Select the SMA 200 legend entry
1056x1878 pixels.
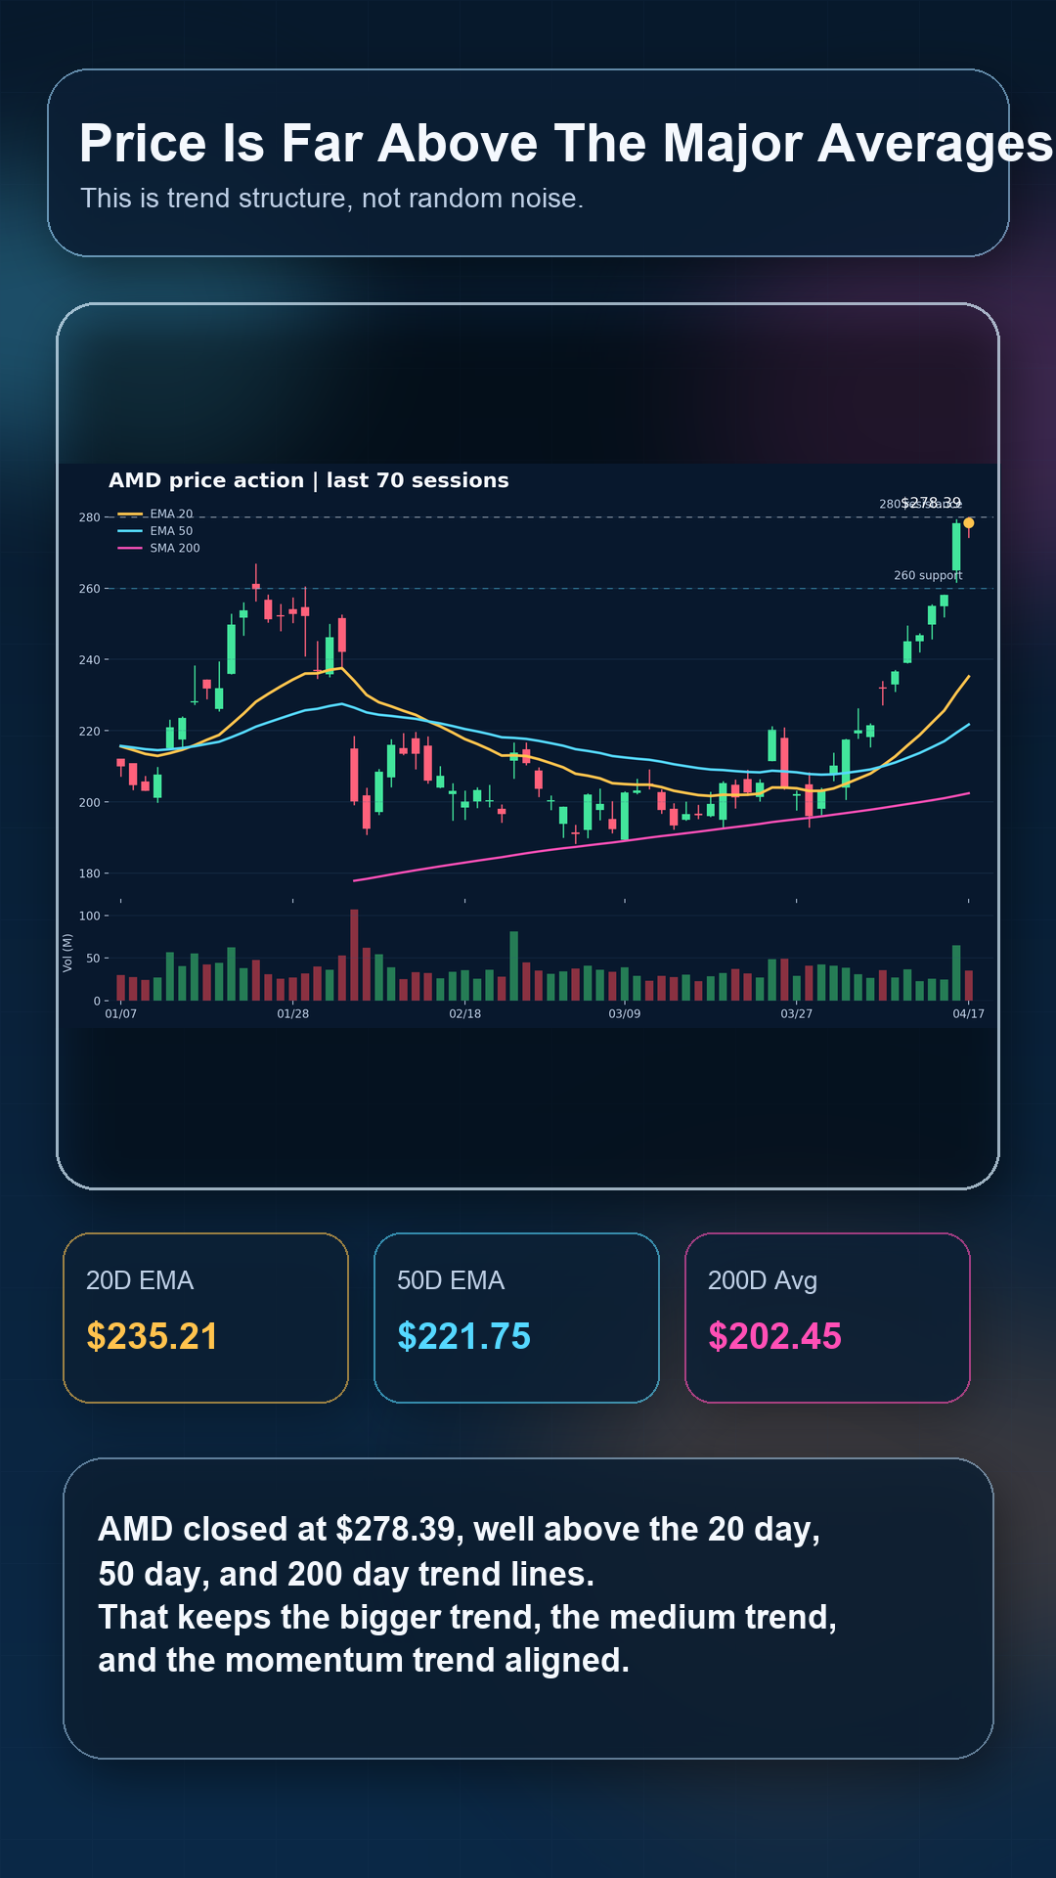coord(158,548)
